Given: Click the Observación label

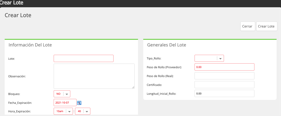Looking at the screenshot, I should click(17, 76).
